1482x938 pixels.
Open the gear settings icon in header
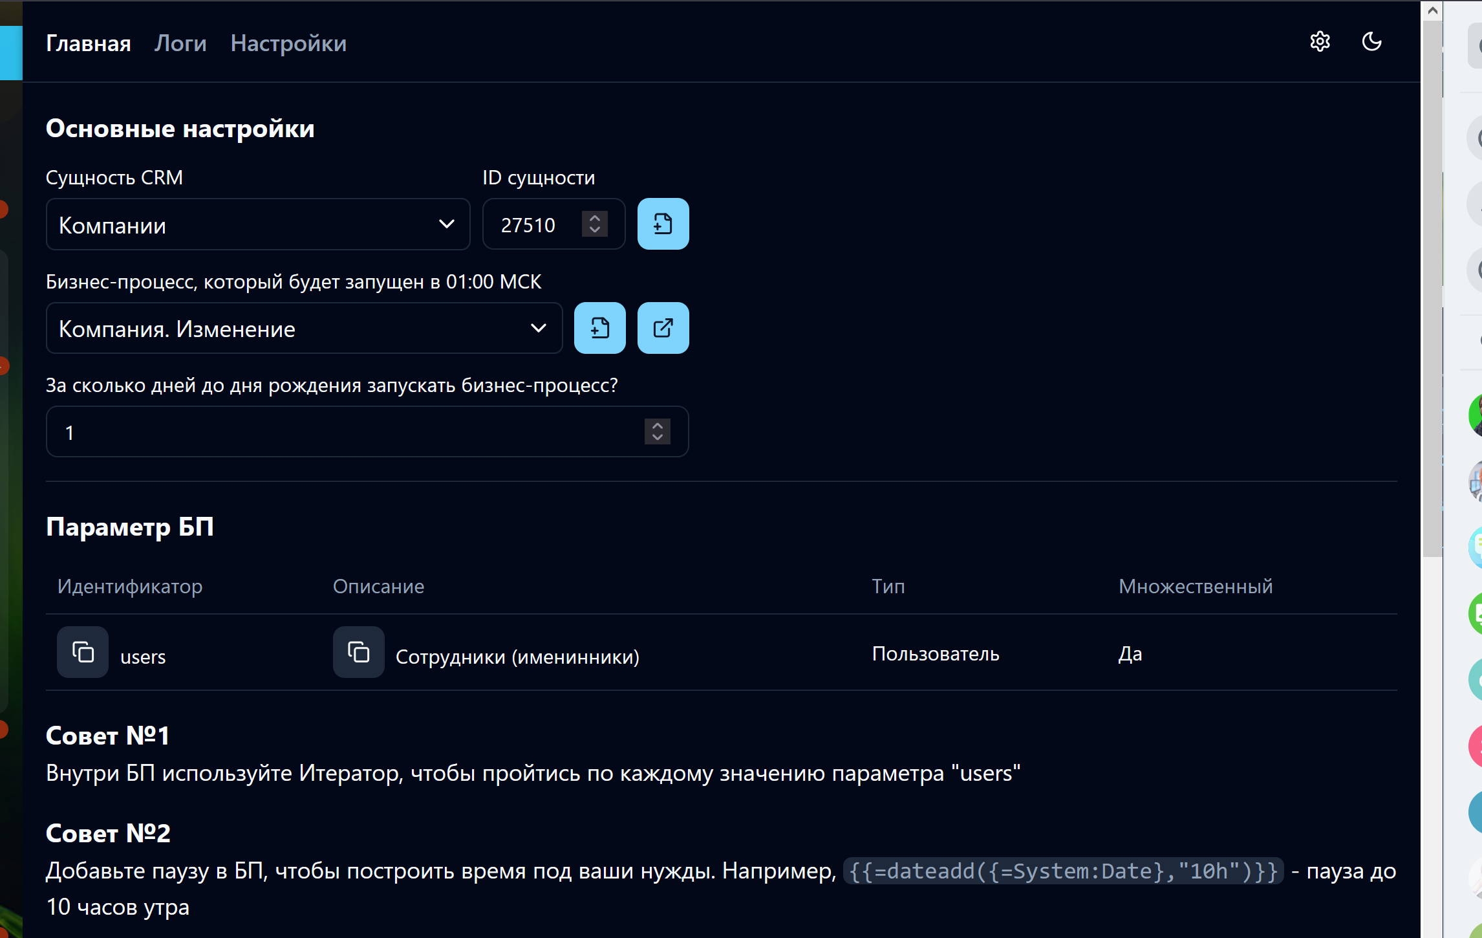click(1320, 42)
